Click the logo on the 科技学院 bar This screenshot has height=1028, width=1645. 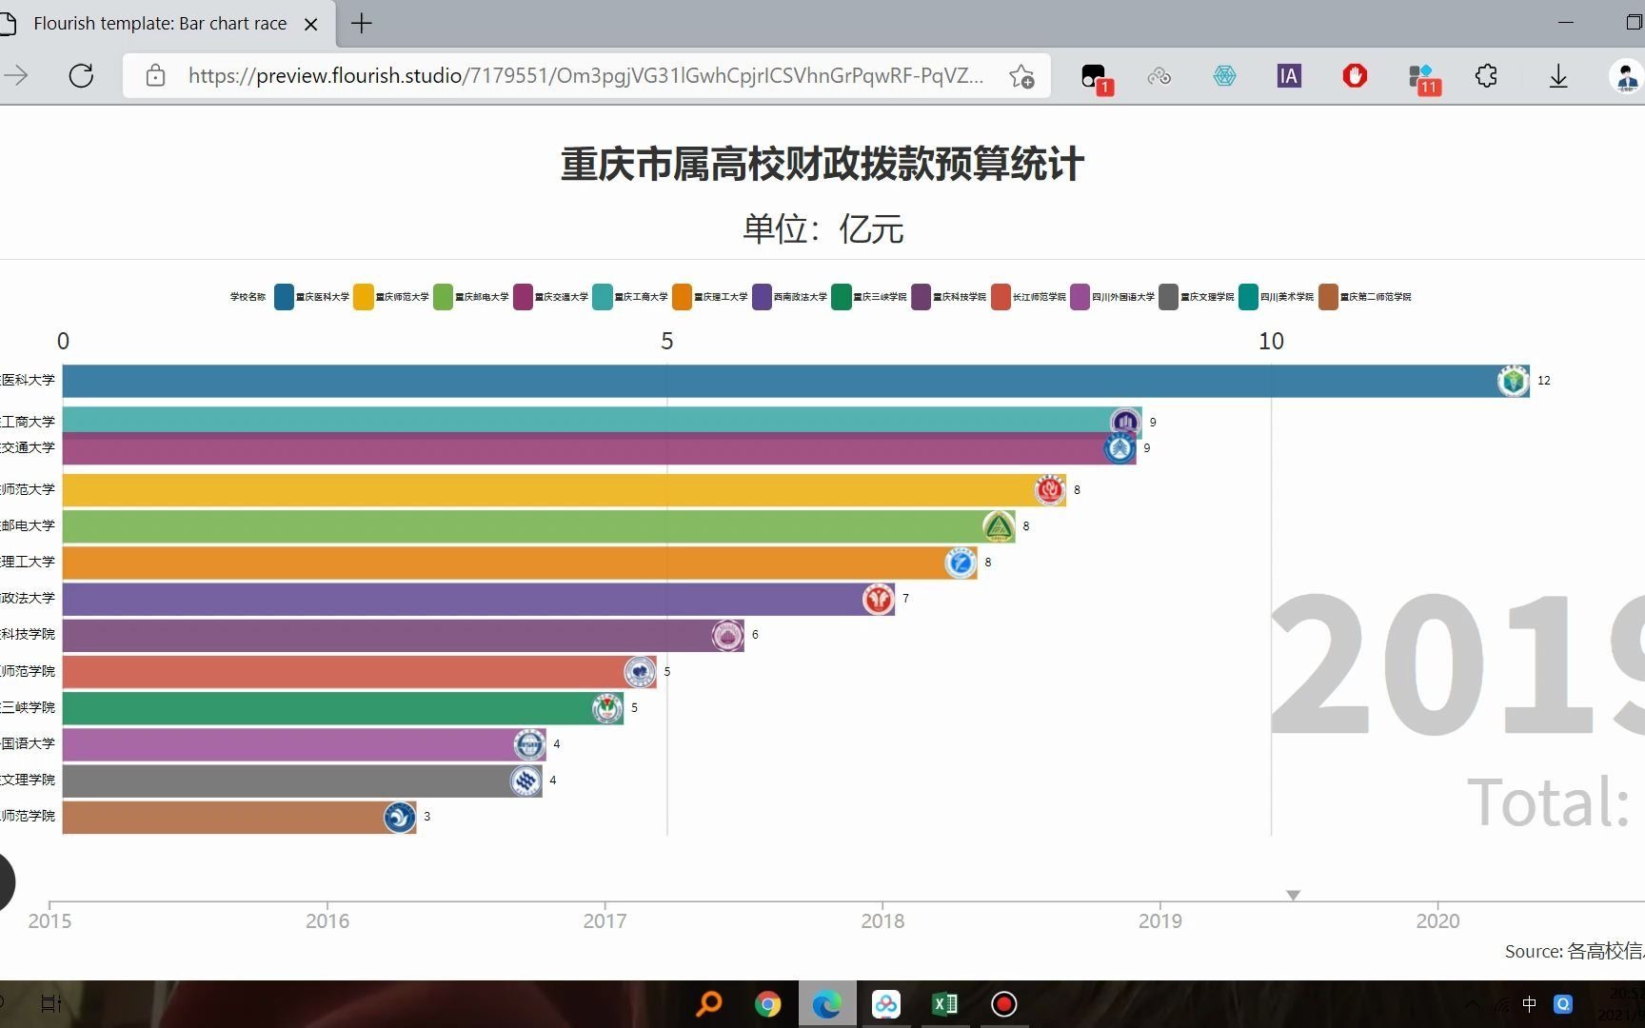point(728,635)
